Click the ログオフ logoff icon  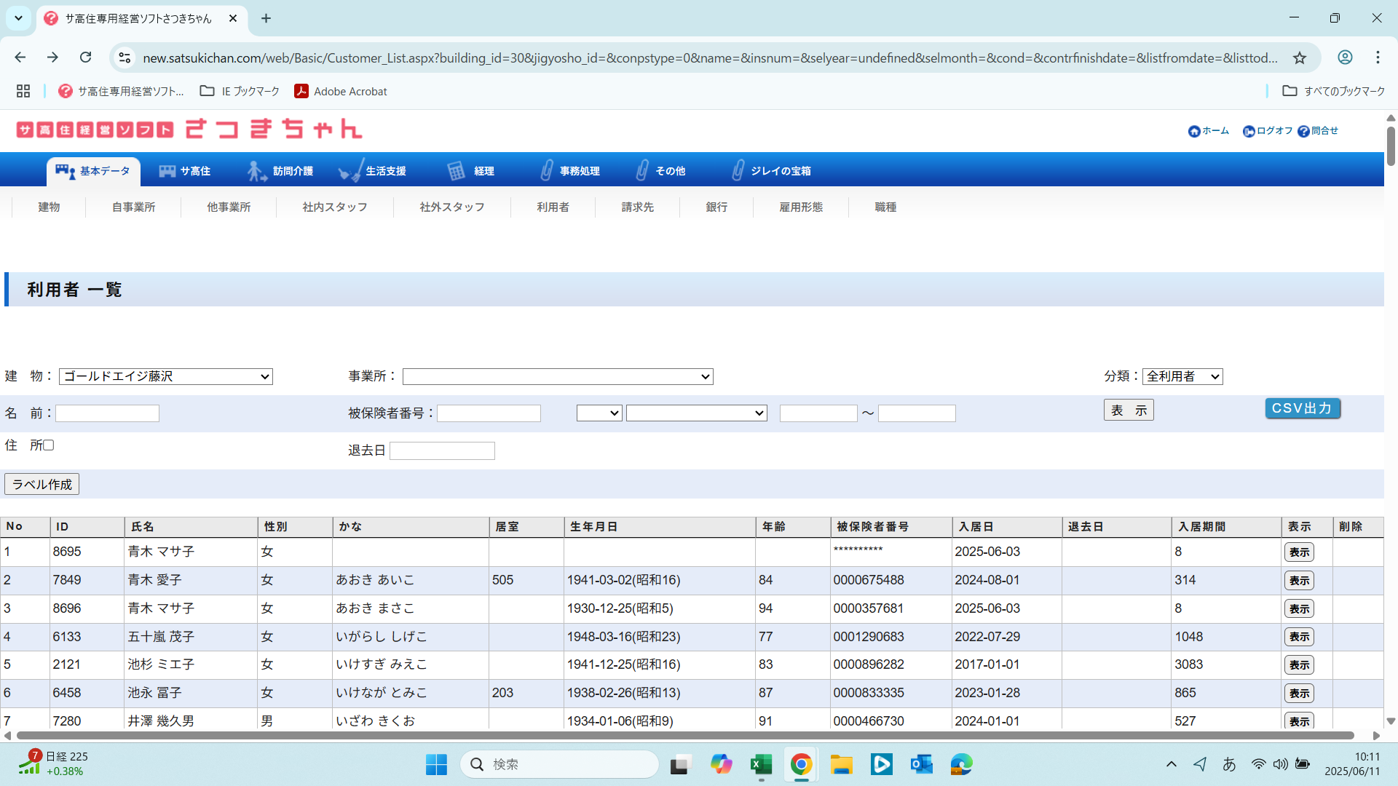click(1249, 131)
